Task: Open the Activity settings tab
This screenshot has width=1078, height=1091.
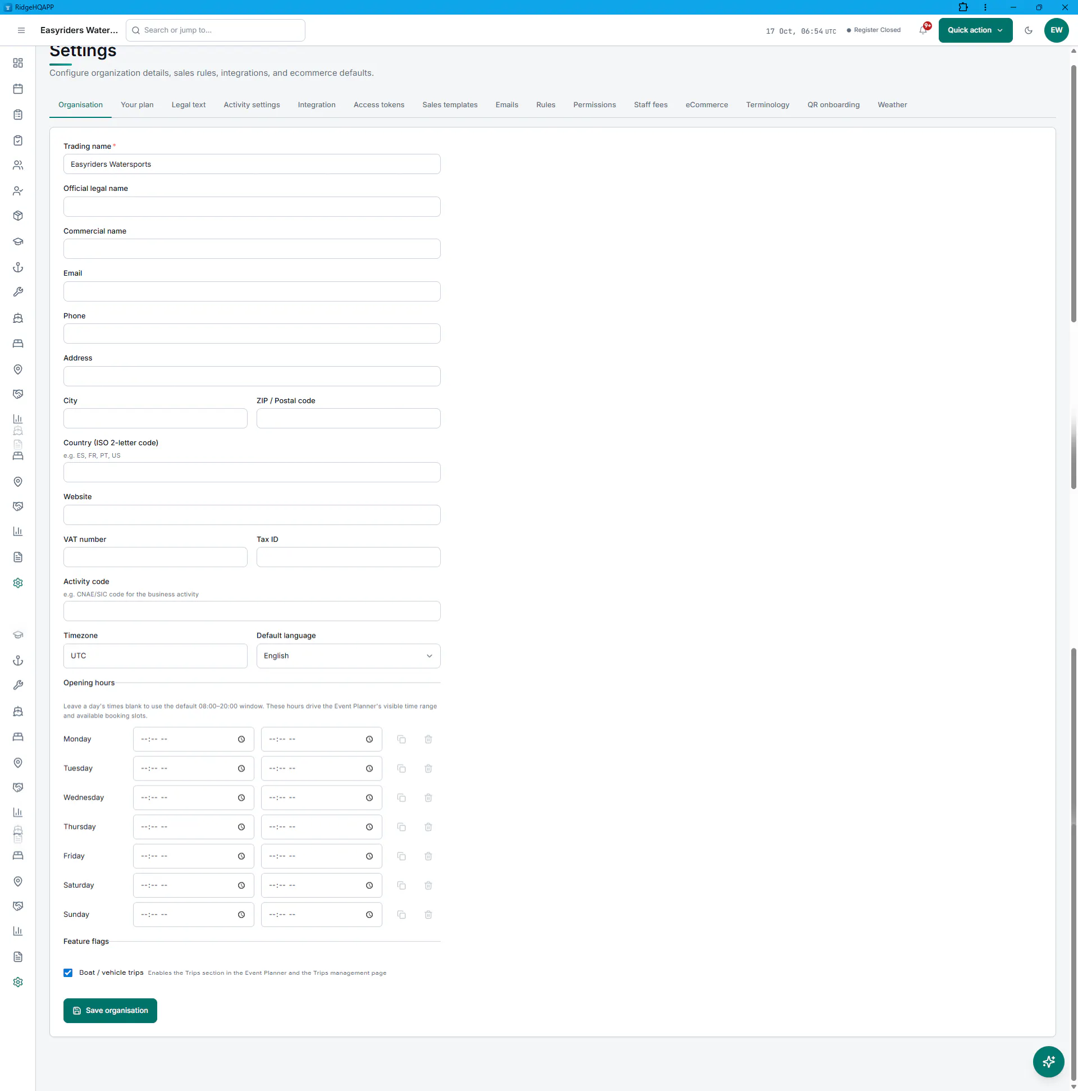Action: coord(252,105)
